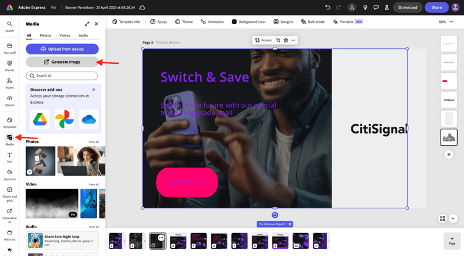Open the zoom percentage dropdown
464x256 pixels.
[x=446, y=22]
